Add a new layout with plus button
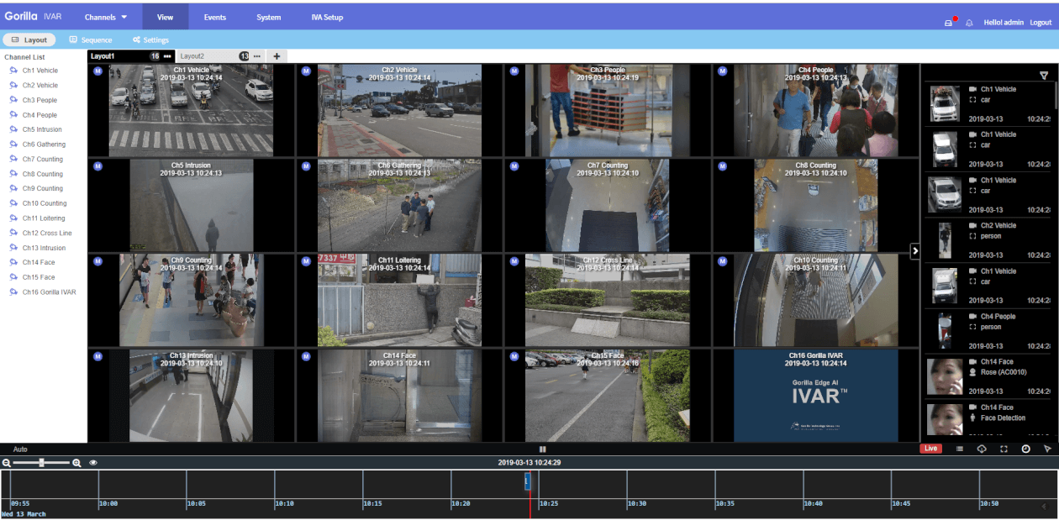The height and width of the screenshot is (520, 1059). (x=277, y=56)
